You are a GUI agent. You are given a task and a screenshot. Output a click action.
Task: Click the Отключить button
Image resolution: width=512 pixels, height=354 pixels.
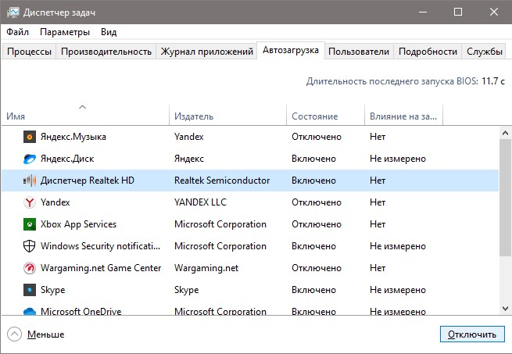pyautogui.click(x=472, y=334)
